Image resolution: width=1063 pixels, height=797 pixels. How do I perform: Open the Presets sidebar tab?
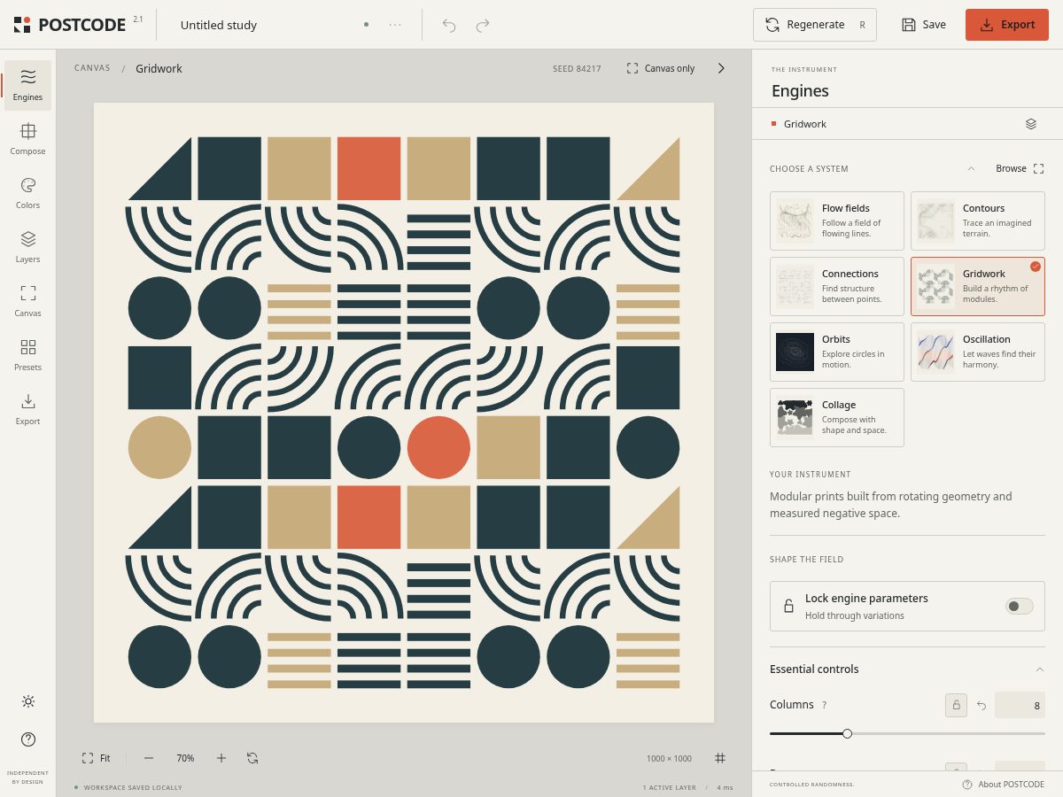(x=27, y=355)
